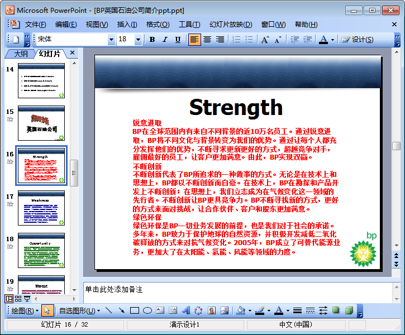Image resolution: width=405 pixels, height=335 pixels.
Task: Select slide 17 Weakness thumbnail
Action: tap(41, 208)
